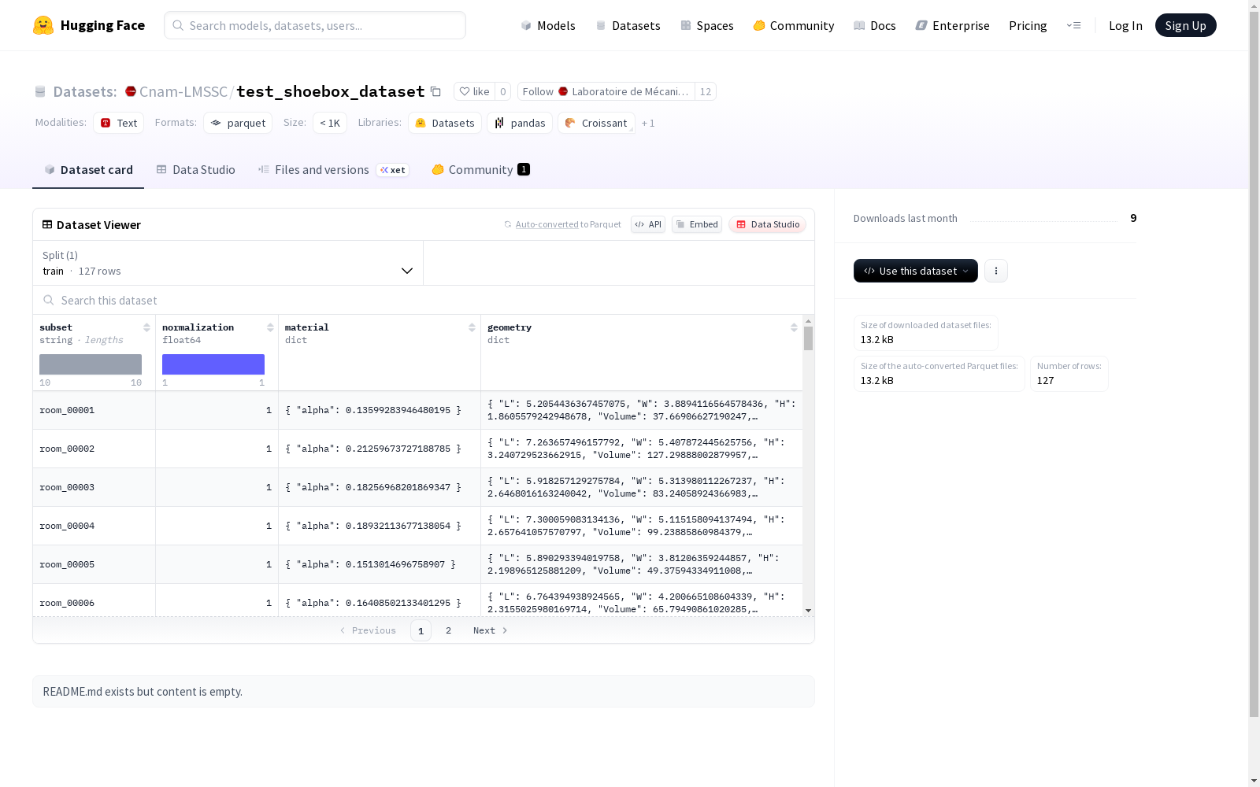Click the Cnam-LMSSC organization avatar icon
This screenshot has height=787, width=1260.
click(x=131, y=91)
